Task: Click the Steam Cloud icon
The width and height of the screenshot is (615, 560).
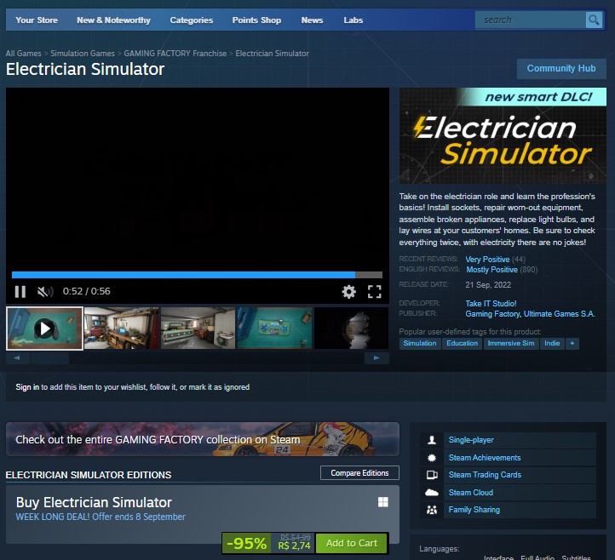Action: tap(432, 493)
